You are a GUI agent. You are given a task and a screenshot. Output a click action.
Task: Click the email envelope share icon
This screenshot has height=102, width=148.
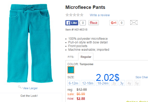[x=134, y=22]
